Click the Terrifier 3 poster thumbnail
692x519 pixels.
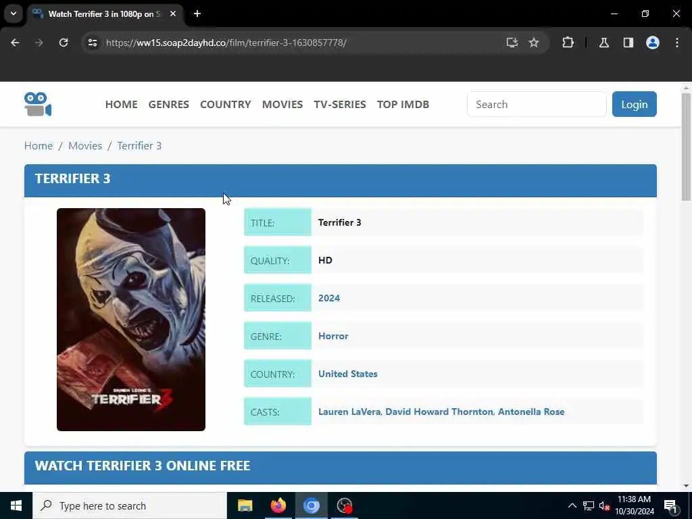(x=131, y=320)
